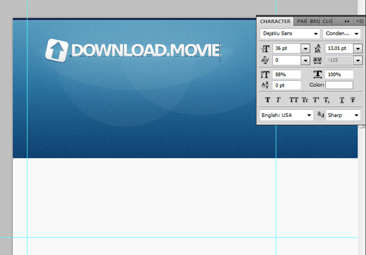Image resolution: width=366 pixels, height=255 pixels.
Task: Edit the 36 pt font size field
Action: 287,49
